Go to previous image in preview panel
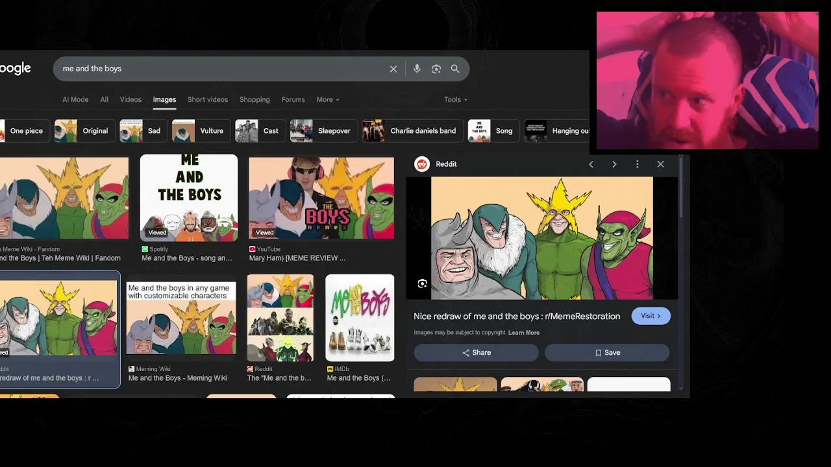Screen dimensions: 831x467 click(x=591, y=164)
